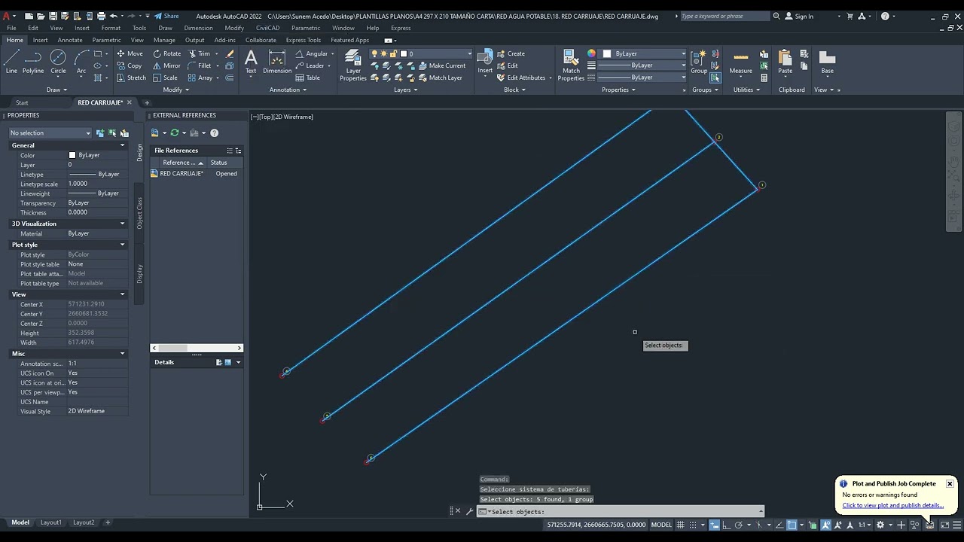Screen dimensions: 964x542
Task: Toggle object snap in status bar
Action: [792, 525]
